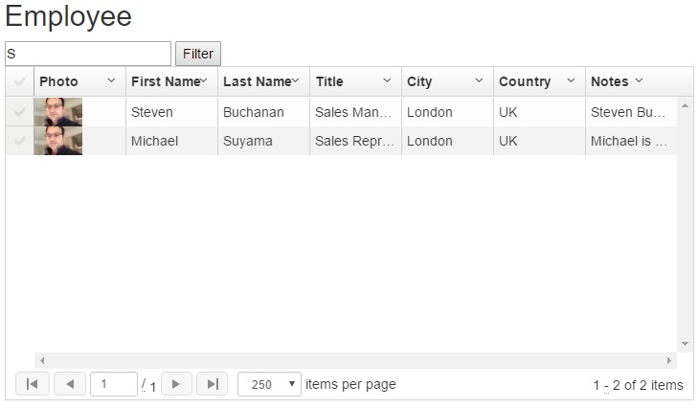Select the Steven Buchanan row checkmark
The height and width of the screenshot is (408, 699).
tap(19, 112)
